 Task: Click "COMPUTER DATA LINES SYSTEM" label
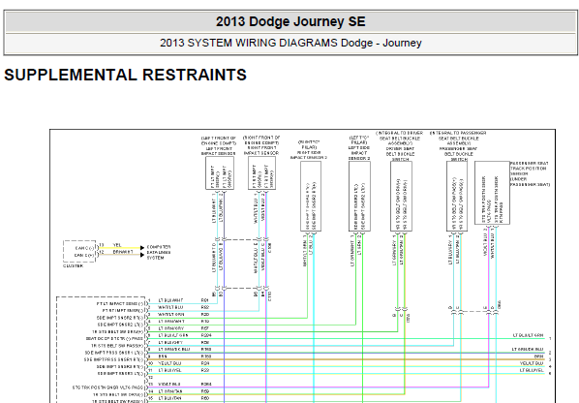(x=159, y=252)
